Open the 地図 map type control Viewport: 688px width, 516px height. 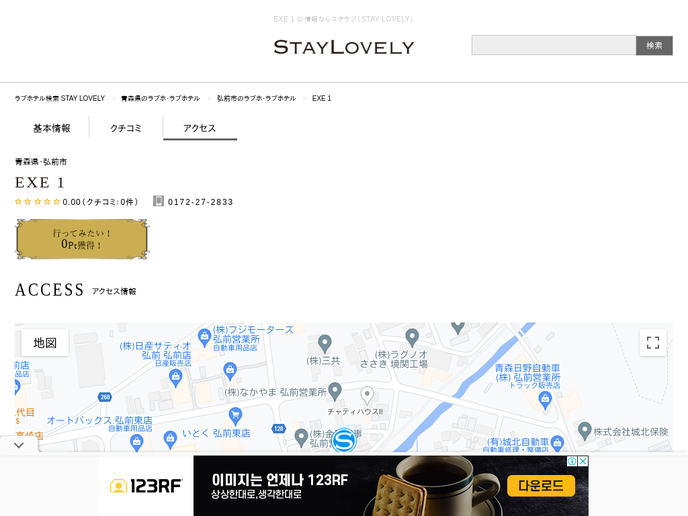tap(45, 343)
